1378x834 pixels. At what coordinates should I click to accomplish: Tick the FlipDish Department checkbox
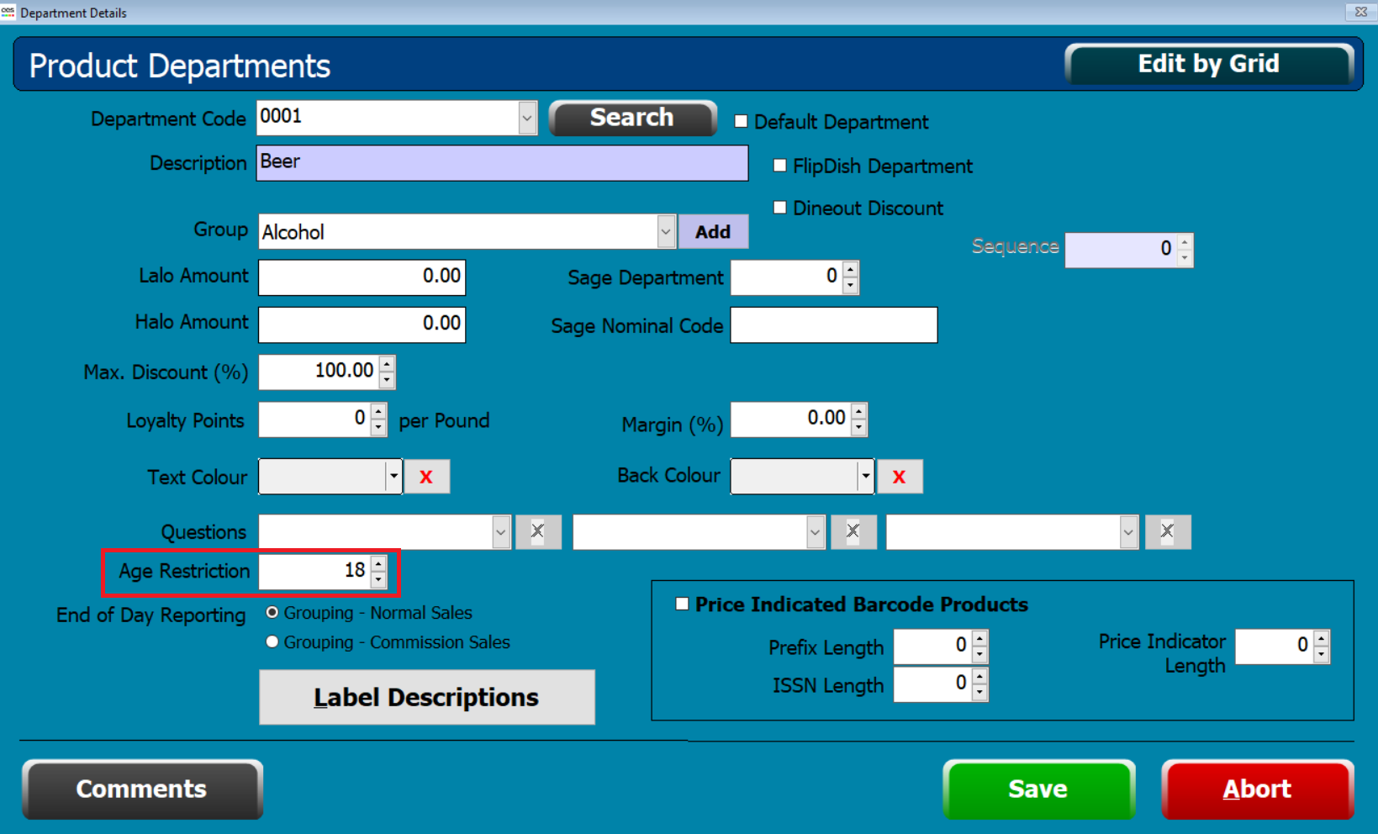point(779,166)
